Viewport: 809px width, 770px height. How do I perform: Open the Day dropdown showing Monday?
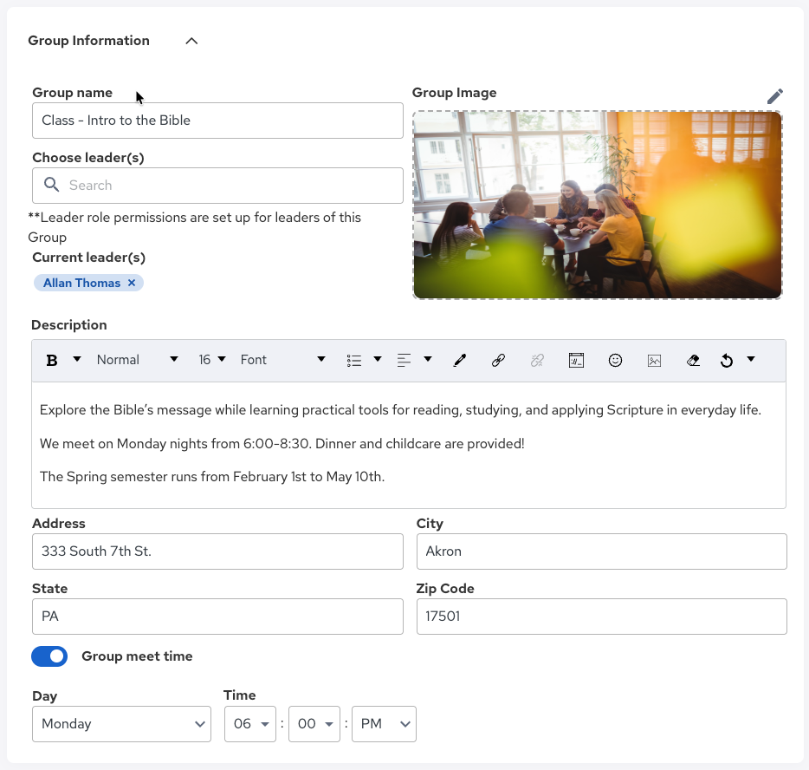click(122, 724)
